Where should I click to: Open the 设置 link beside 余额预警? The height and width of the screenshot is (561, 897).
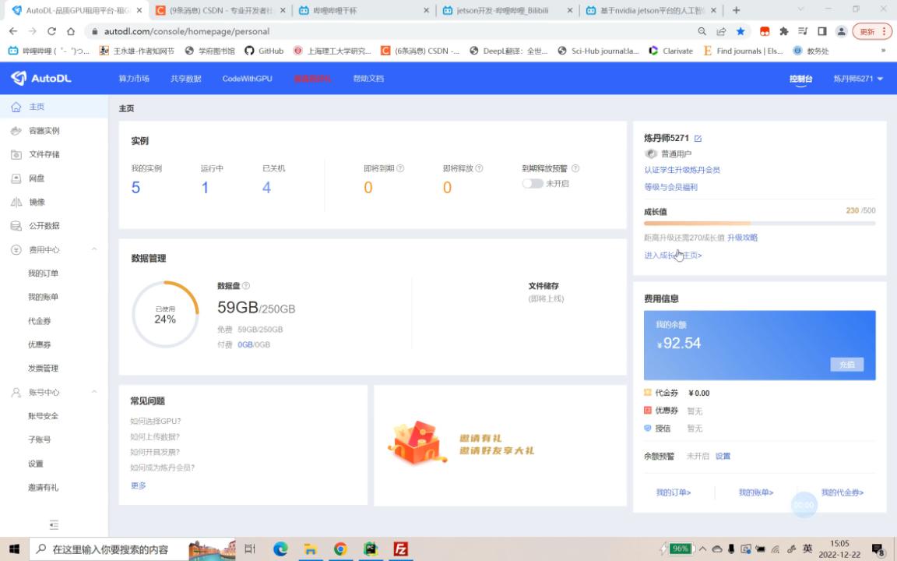[723, 457]
